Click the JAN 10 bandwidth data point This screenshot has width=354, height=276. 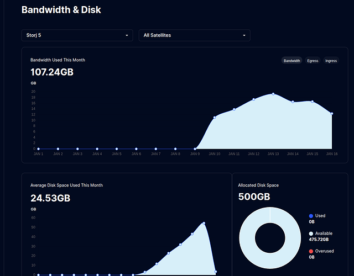point(215,118)
